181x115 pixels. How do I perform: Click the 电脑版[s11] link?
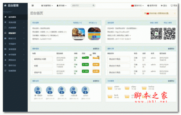click(x=78, y=23)
